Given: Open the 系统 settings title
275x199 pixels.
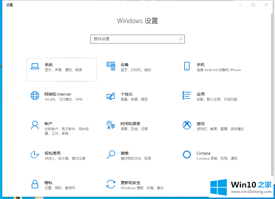Looking at the screenshot, I should (49, 65).
